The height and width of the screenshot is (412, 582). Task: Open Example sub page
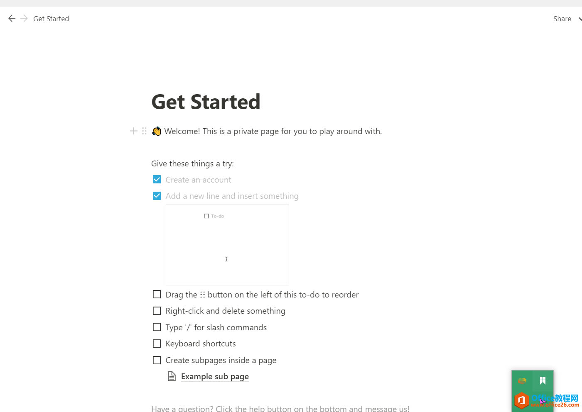pos(215,376)
